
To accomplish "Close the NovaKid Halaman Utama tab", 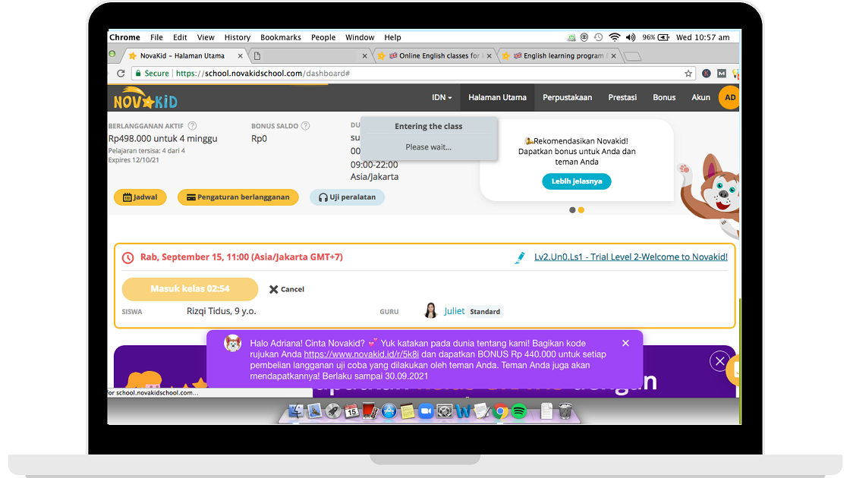I will point(240,56).
